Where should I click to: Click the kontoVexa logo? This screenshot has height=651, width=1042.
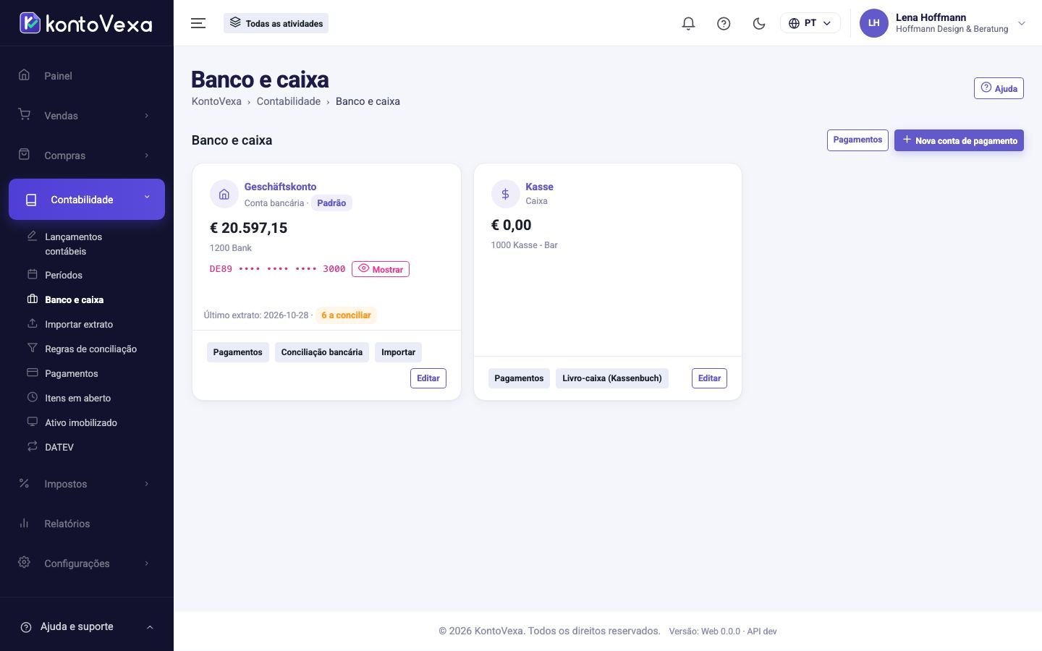click(x=85, y=23)
